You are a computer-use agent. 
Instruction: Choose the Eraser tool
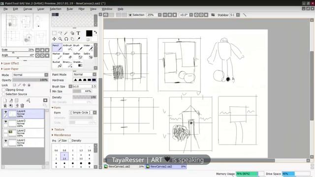67,56
